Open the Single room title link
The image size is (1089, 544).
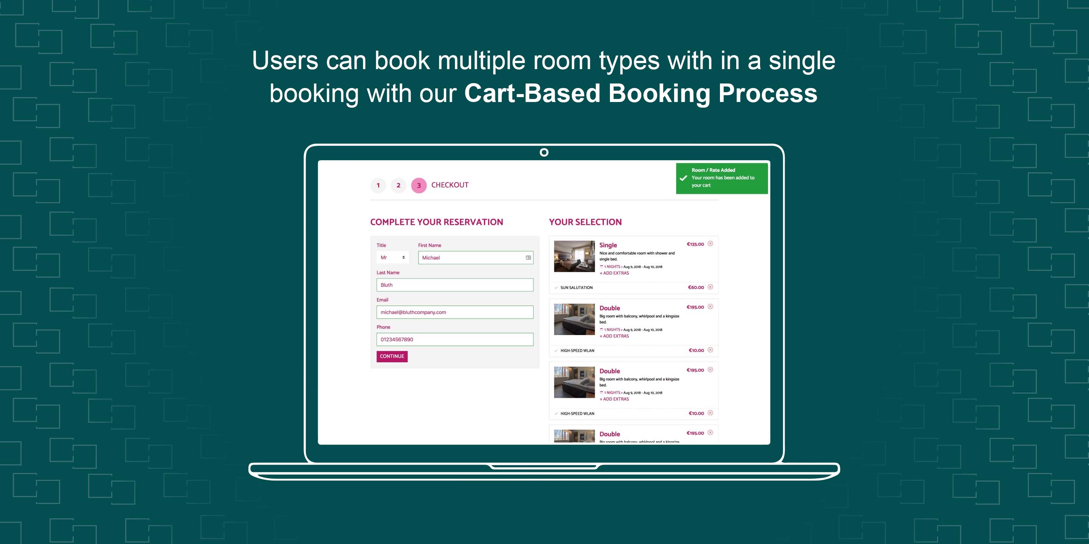[x=608, y=245]
